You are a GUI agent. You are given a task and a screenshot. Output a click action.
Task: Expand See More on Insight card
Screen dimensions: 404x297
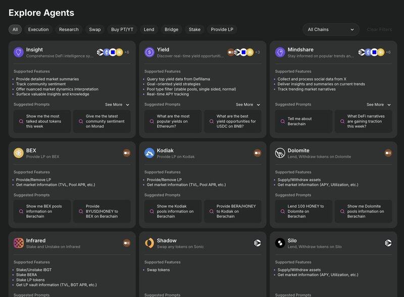click(117, 105)
